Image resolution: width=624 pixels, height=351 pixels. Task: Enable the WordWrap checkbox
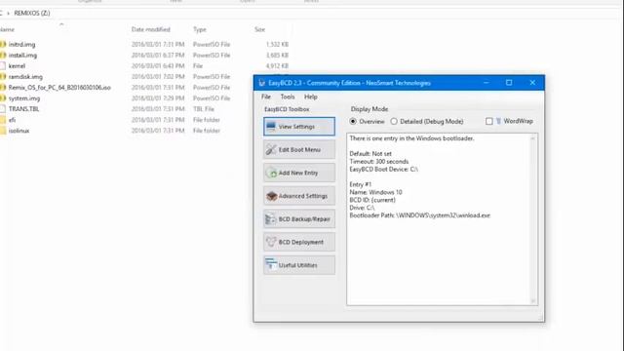(489, 121)
